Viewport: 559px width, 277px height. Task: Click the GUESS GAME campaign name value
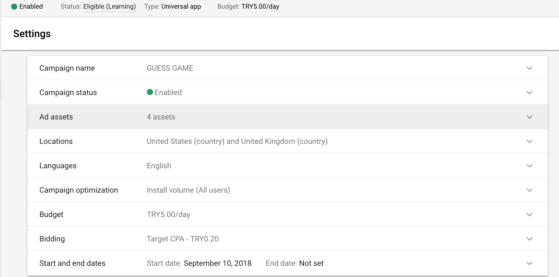[170, 68]
